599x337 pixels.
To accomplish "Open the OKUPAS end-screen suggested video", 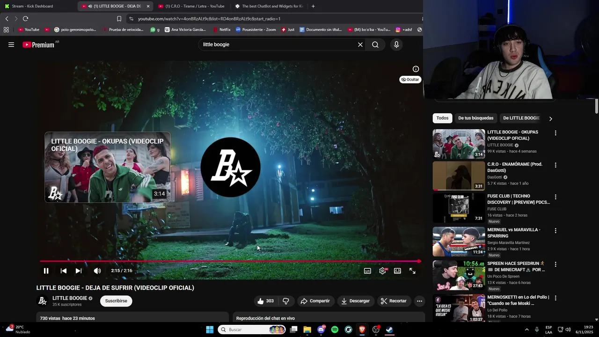I will pos(108,167).
